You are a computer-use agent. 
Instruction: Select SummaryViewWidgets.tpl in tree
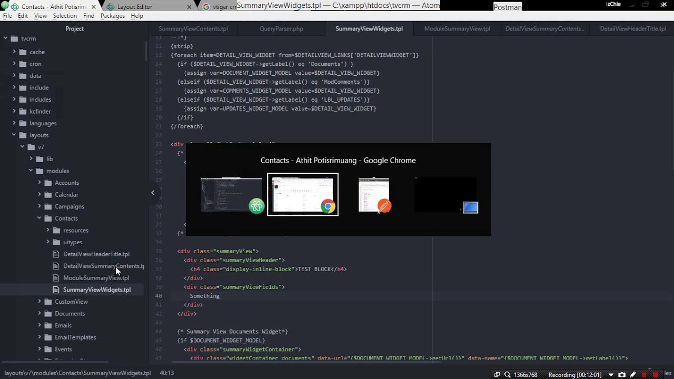(x=97, y=290)
